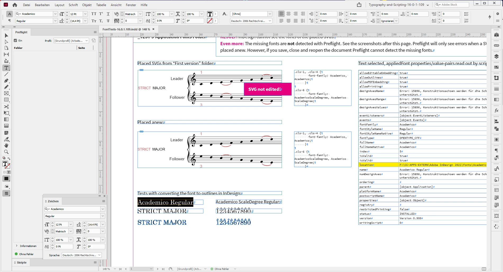
Task: Click the Adobe Stock search field
Action: (452, 5)
